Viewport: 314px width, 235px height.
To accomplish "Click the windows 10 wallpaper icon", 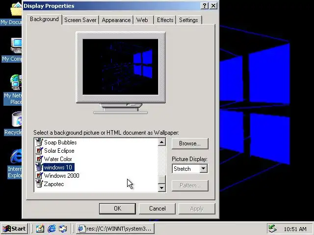I will pos(39,167).
